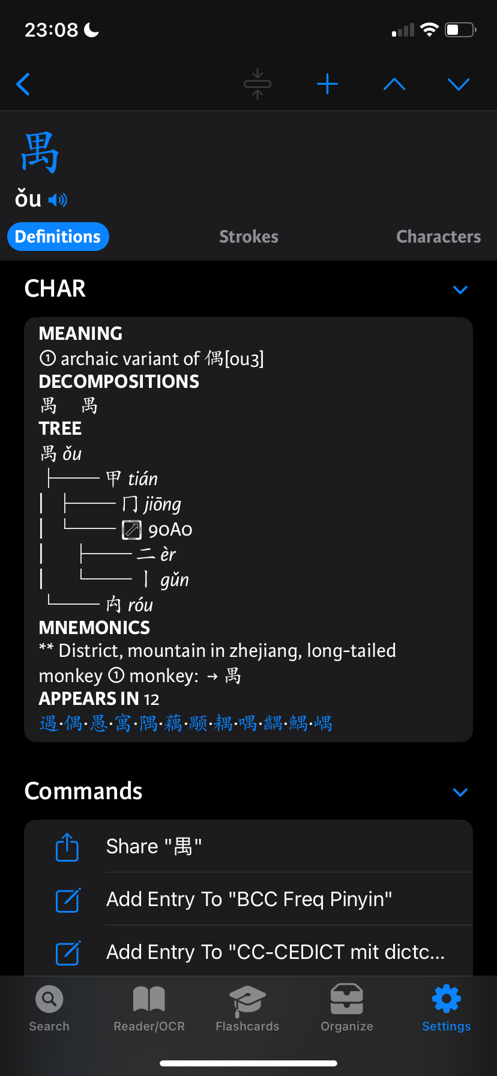Viewport: 497px width, 1076px height.
Task: Go to previous entry with up arrow
Action: [x=394, y=84]
